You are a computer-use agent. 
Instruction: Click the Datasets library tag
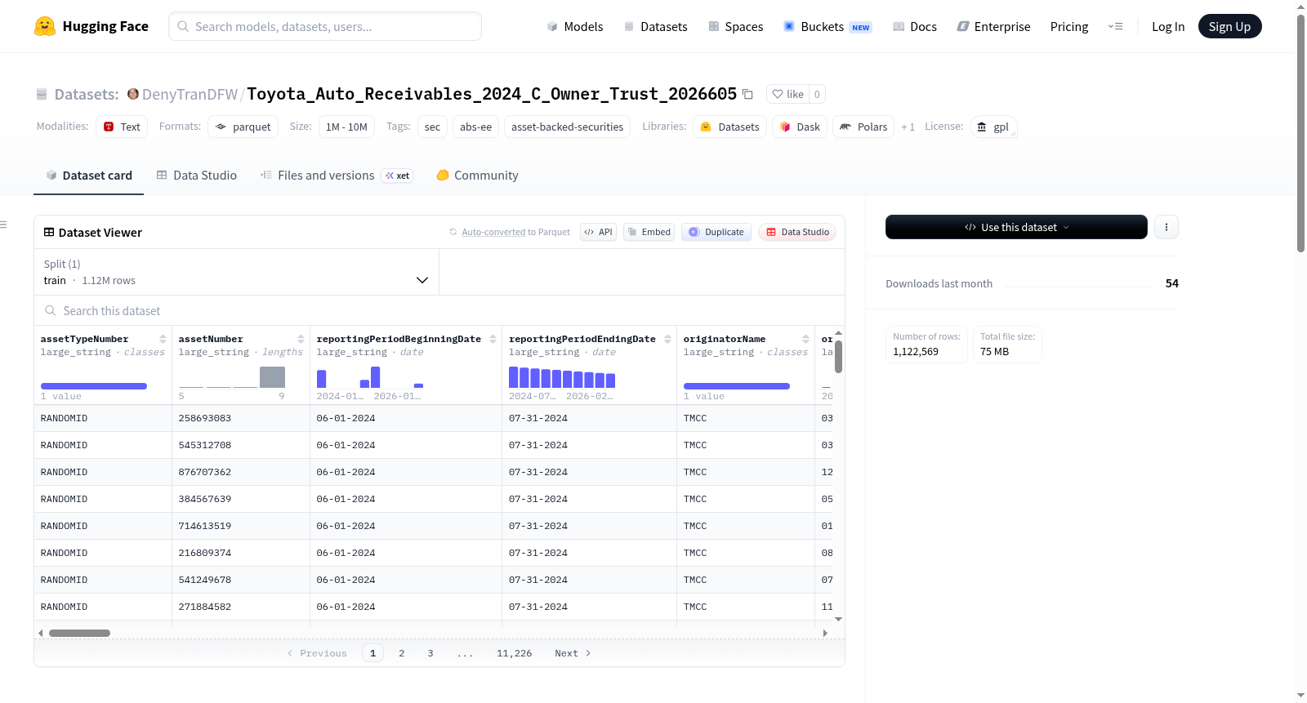coord(729,127)
